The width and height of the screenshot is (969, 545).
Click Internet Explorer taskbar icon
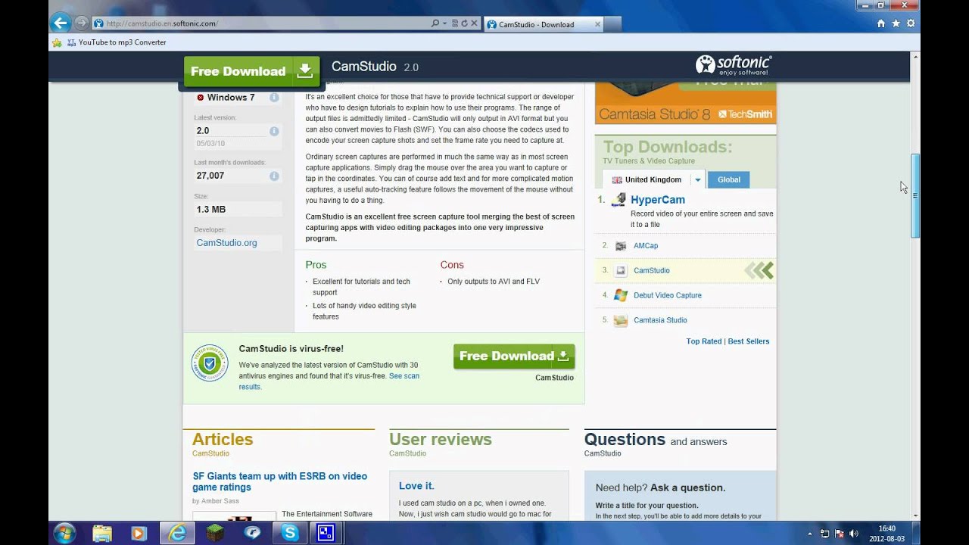coord(178,533)
